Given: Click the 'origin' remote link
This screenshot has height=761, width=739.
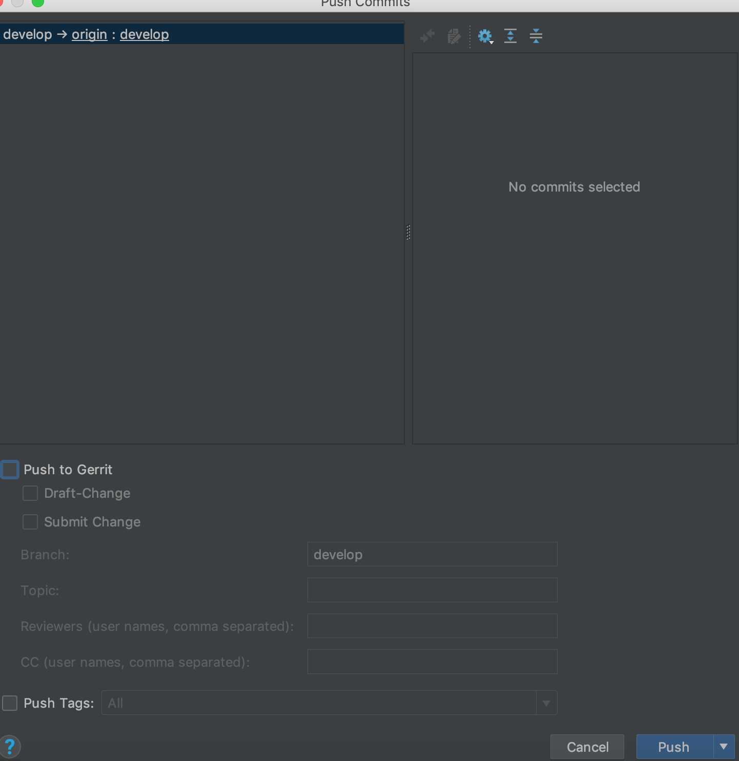Looking at the screenshot, I should (89, 34).
